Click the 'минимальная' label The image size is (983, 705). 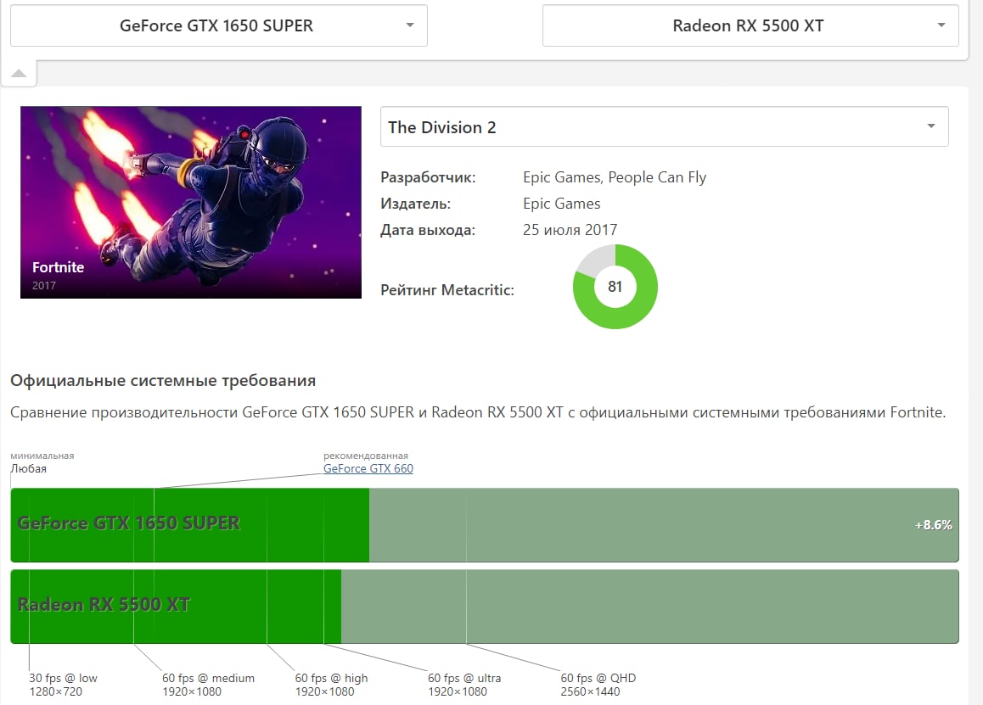click(x=42, y=456)
